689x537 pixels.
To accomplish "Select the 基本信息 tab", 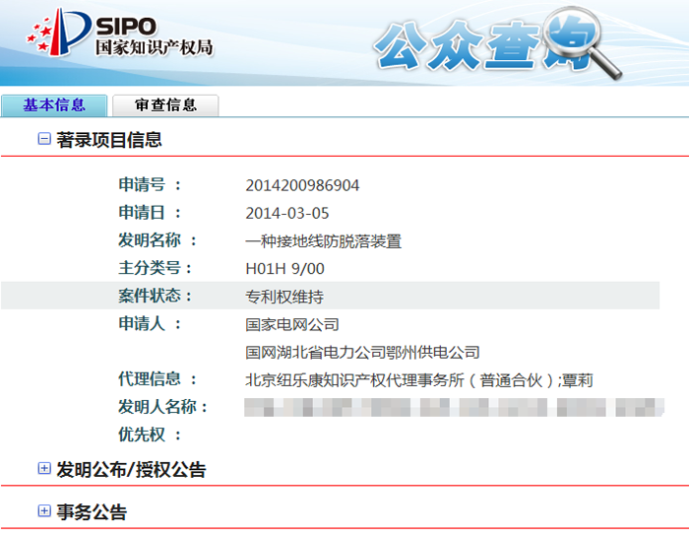I will click(54, 104).
